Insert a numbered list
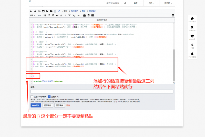The height and width of the screenshot is (137, 205). click(x=49, y=15)
